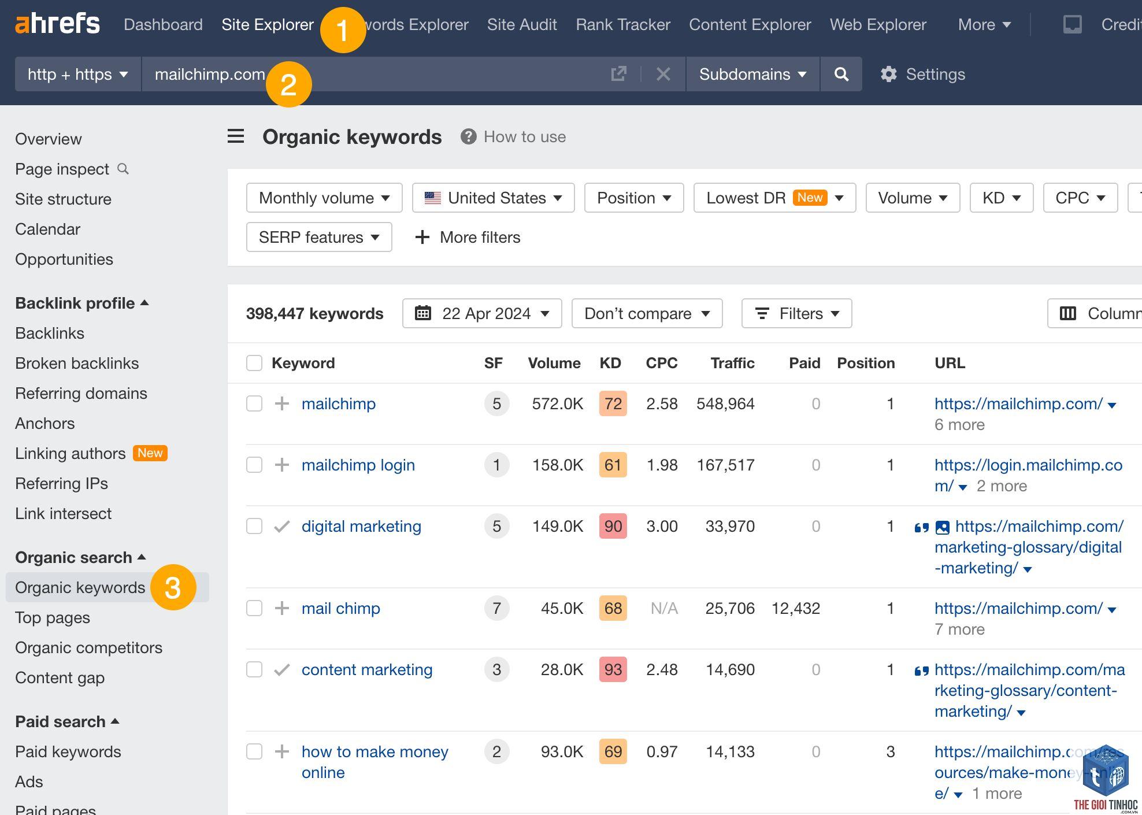Open target URL in new tab icon

point(618,74)
